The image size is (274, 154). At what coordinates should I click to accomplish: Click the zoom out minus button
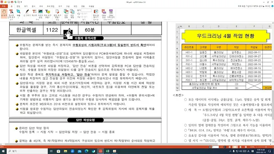point(256,147)
